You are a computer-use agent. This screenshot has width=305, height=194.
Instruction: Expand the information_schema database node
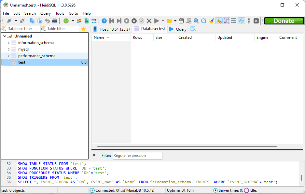point(8,43)
